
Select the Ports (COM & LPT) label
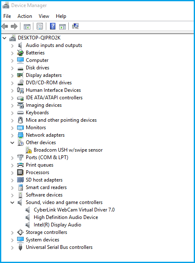[47, 157]
